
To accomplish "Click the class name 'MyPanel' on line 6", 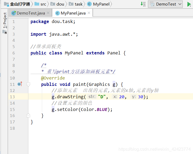I will (x=74, y=53).
